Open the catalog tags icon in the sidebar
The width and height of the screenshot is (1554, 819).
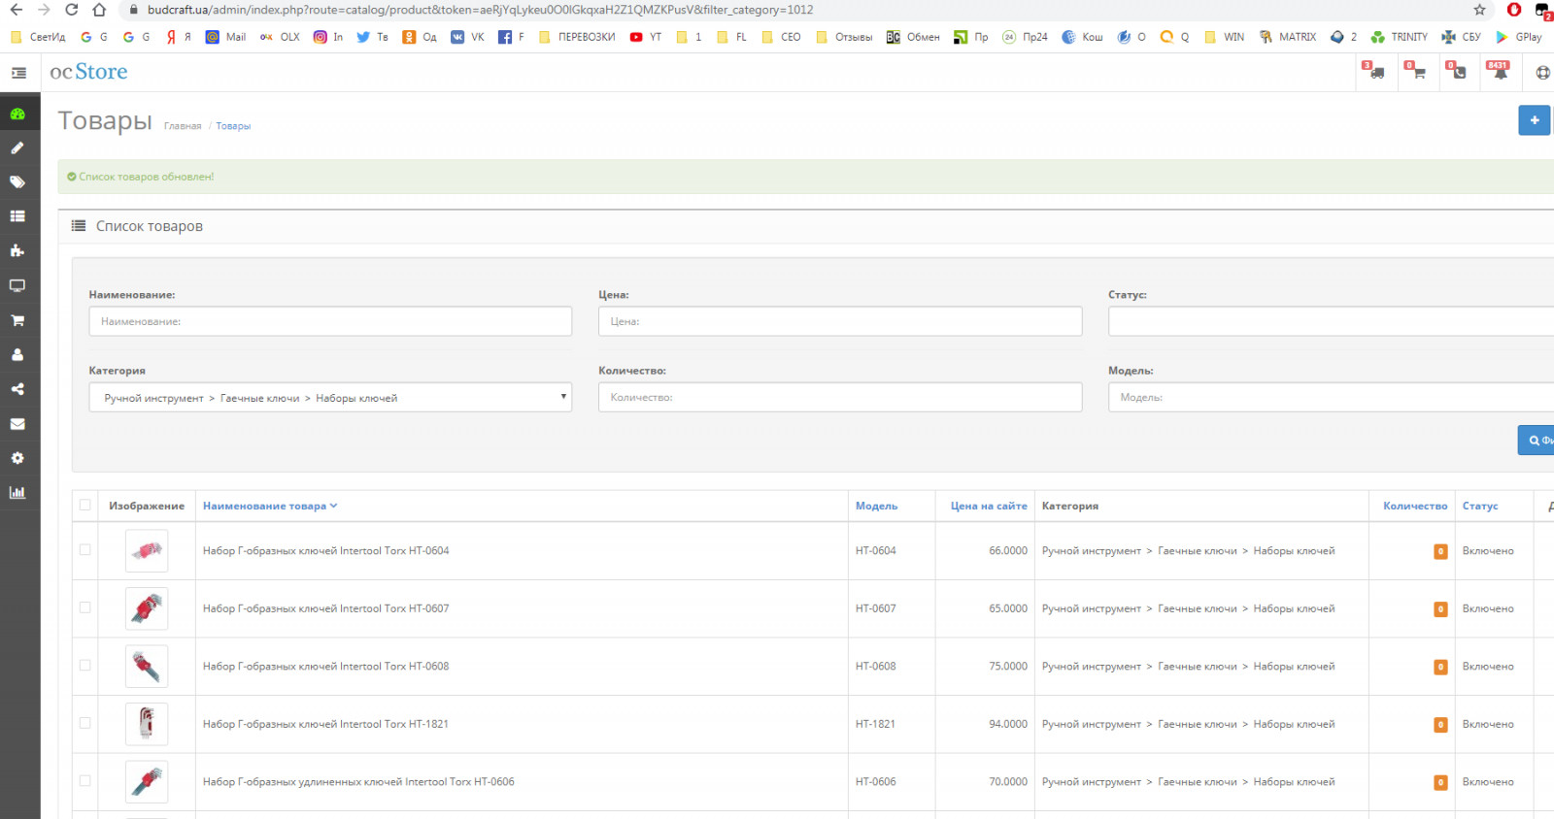(17, 182)
